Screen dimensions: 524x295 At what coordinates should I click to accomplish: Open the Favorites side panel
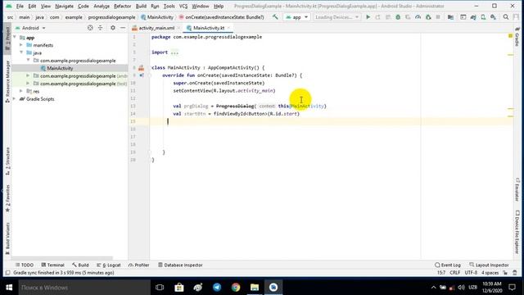point(7,198)
